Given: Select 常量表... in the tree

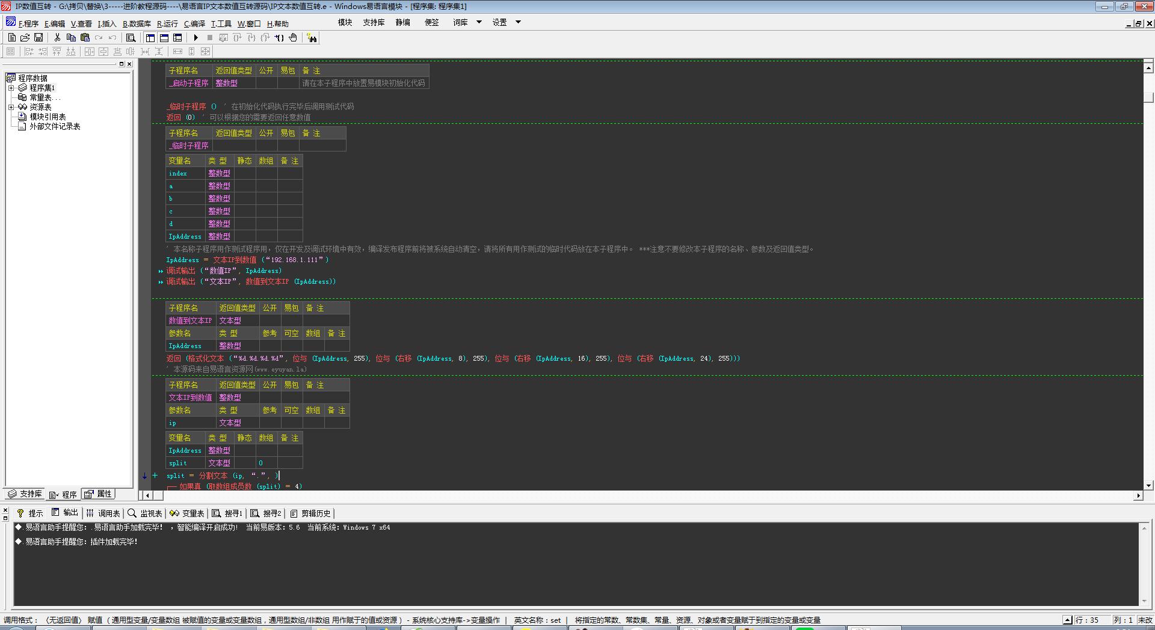Looking at the screenshot, I should click(45, 97).
